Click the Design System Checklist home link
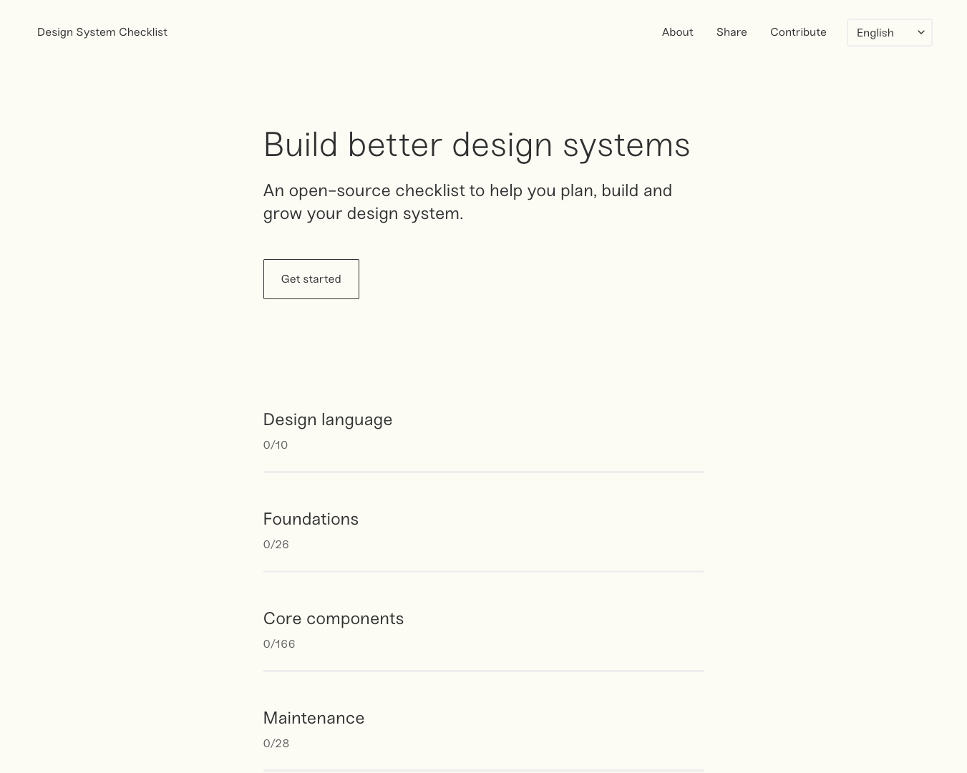This screenshot has width=967, height=773. pyautogui.click(x=102, y=31)
